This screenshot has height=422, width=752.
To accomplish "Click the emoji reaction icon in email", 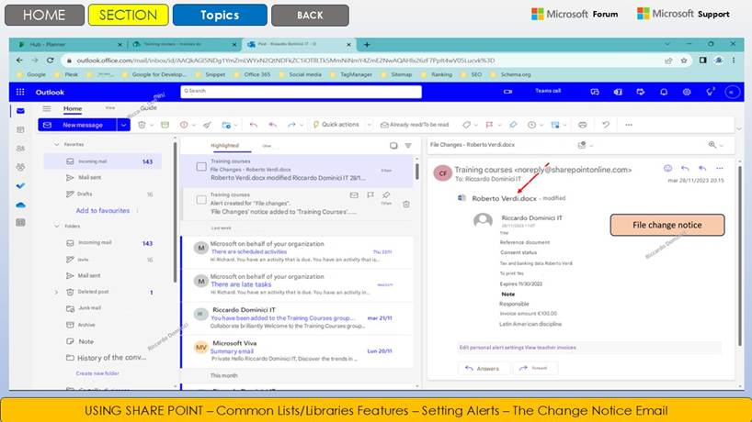I will 667,169.
